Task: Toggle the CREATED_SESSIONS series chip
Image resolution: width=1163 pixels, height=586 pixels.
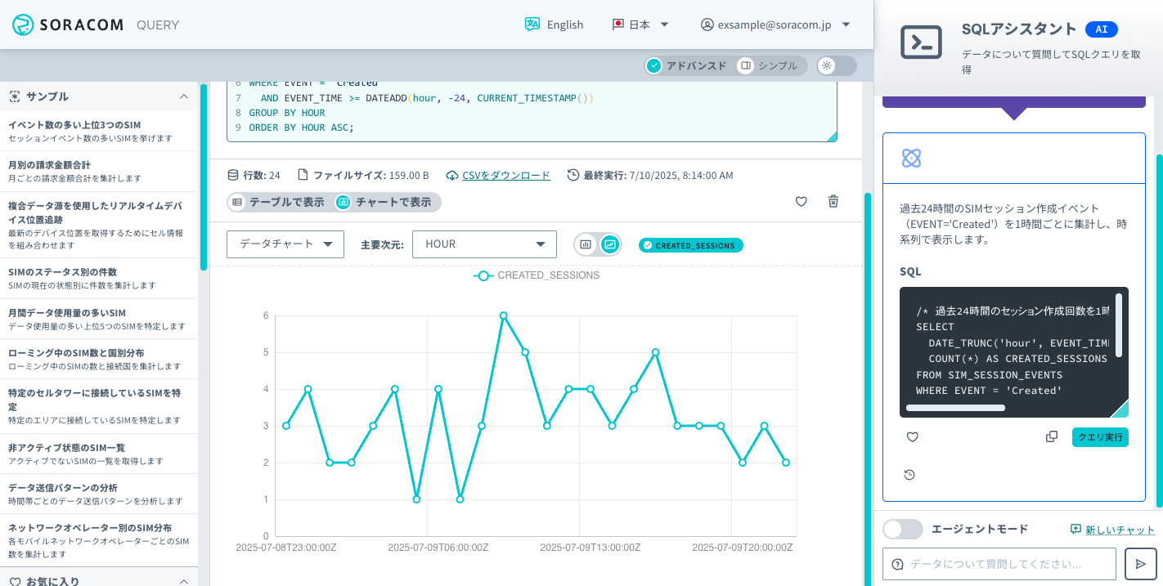Action: (x=691, y=245)
